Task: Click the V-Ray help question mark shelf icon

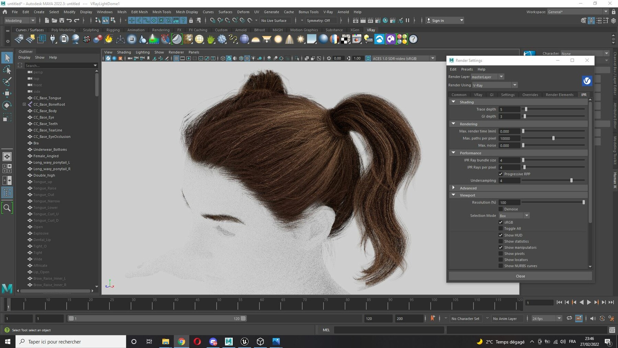Action: click(x=413, y=39)
